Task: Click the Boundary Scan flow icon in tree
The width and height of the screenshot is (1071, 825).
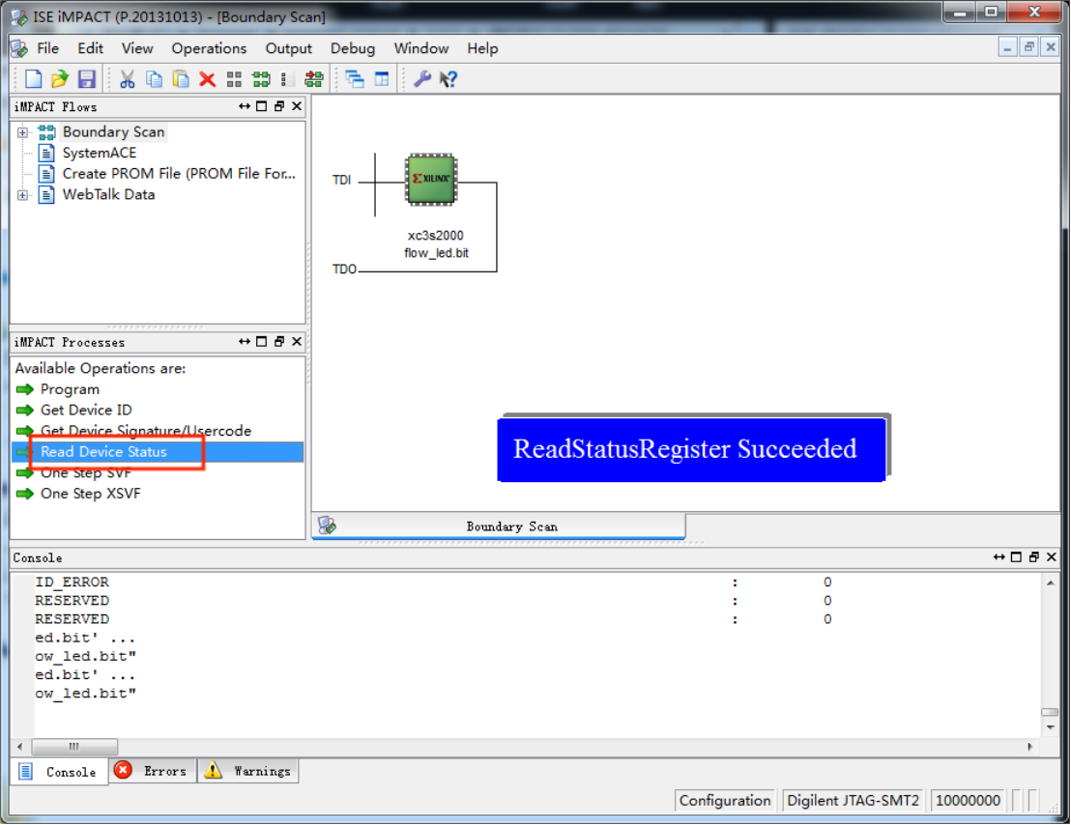Action: click(46, 131)
